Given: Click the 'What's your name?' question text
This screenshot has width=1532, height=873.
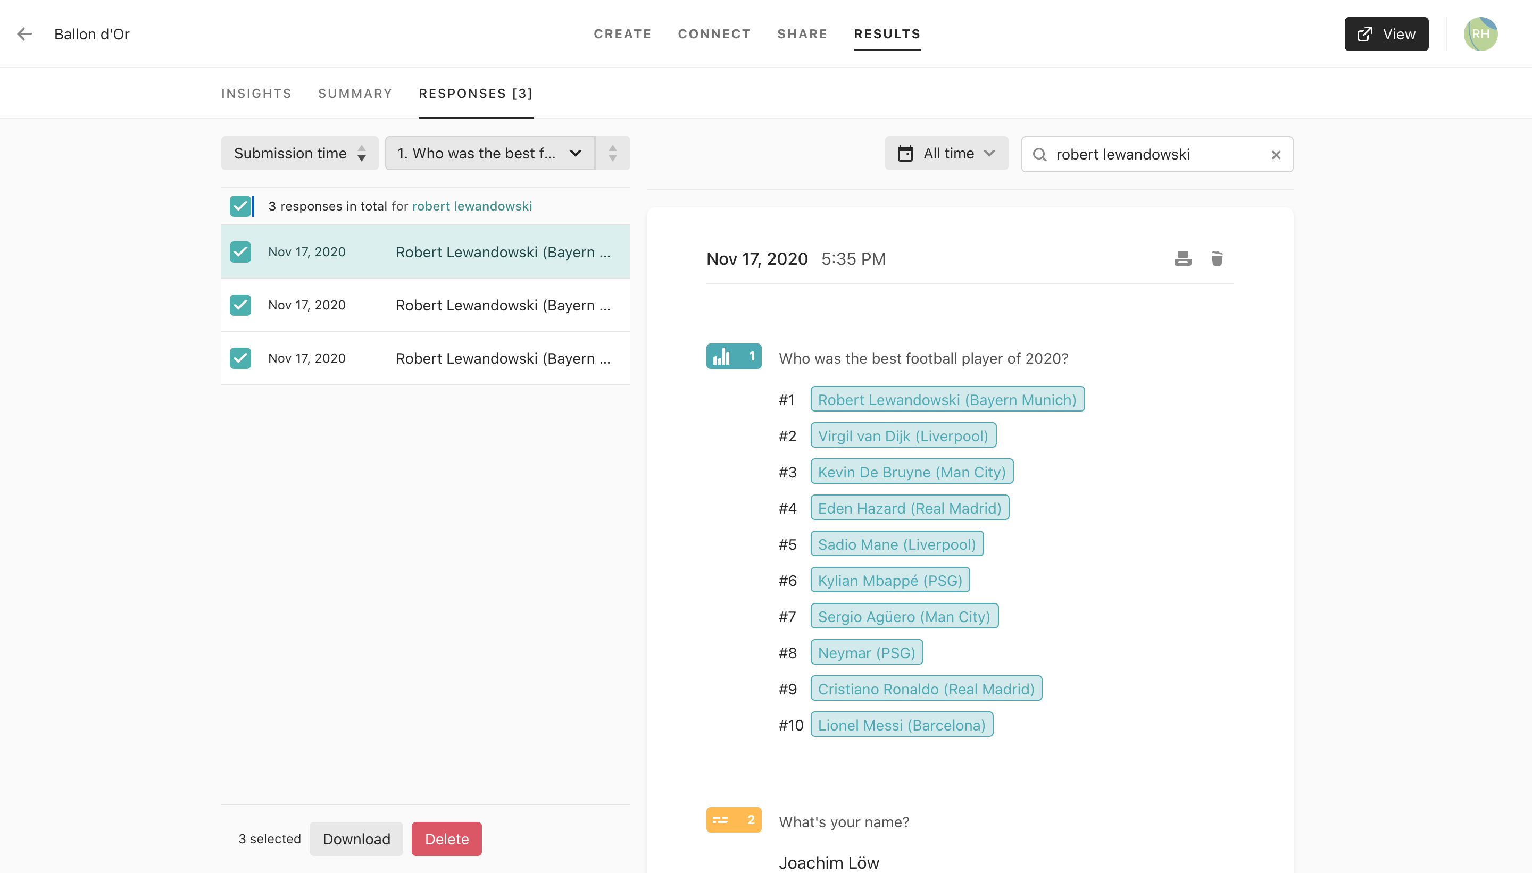Looking at the screenshot, I should pyautogui.click(x=843, y=822).
